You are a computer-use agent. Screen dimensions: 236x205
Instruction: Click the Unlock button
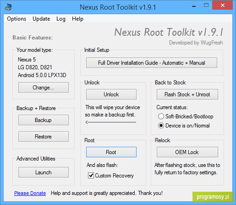tap(111, 94)
